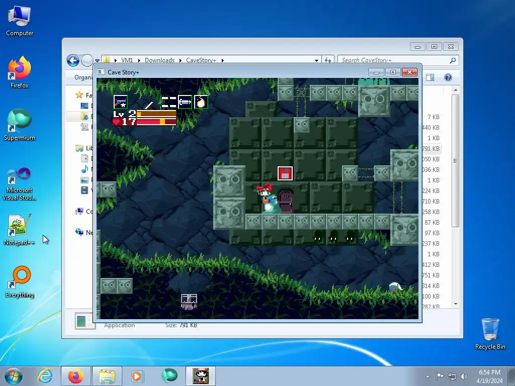Click the red health bar in HUD
The height and width of the screenshot is (386, 515).
pos(156,122)
